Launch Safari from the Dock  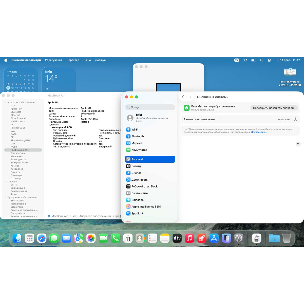42,238
